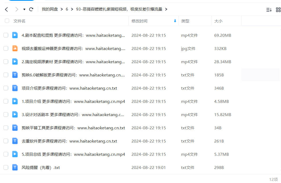281x183 pixels.
Task: Click the text icon of 风险提醒（先看）
Action: (15, 167)
